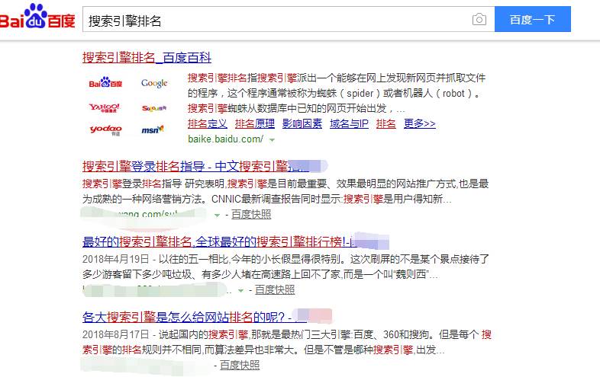Viewport: 600px width, 377px height.
Task: Open the 搜索引擎排名_百度百科 result
Action: pos(147,58)
